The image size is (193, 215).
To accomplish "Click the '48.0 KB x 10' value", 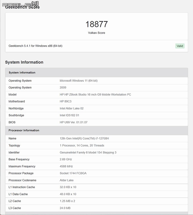I will [68, 194].
